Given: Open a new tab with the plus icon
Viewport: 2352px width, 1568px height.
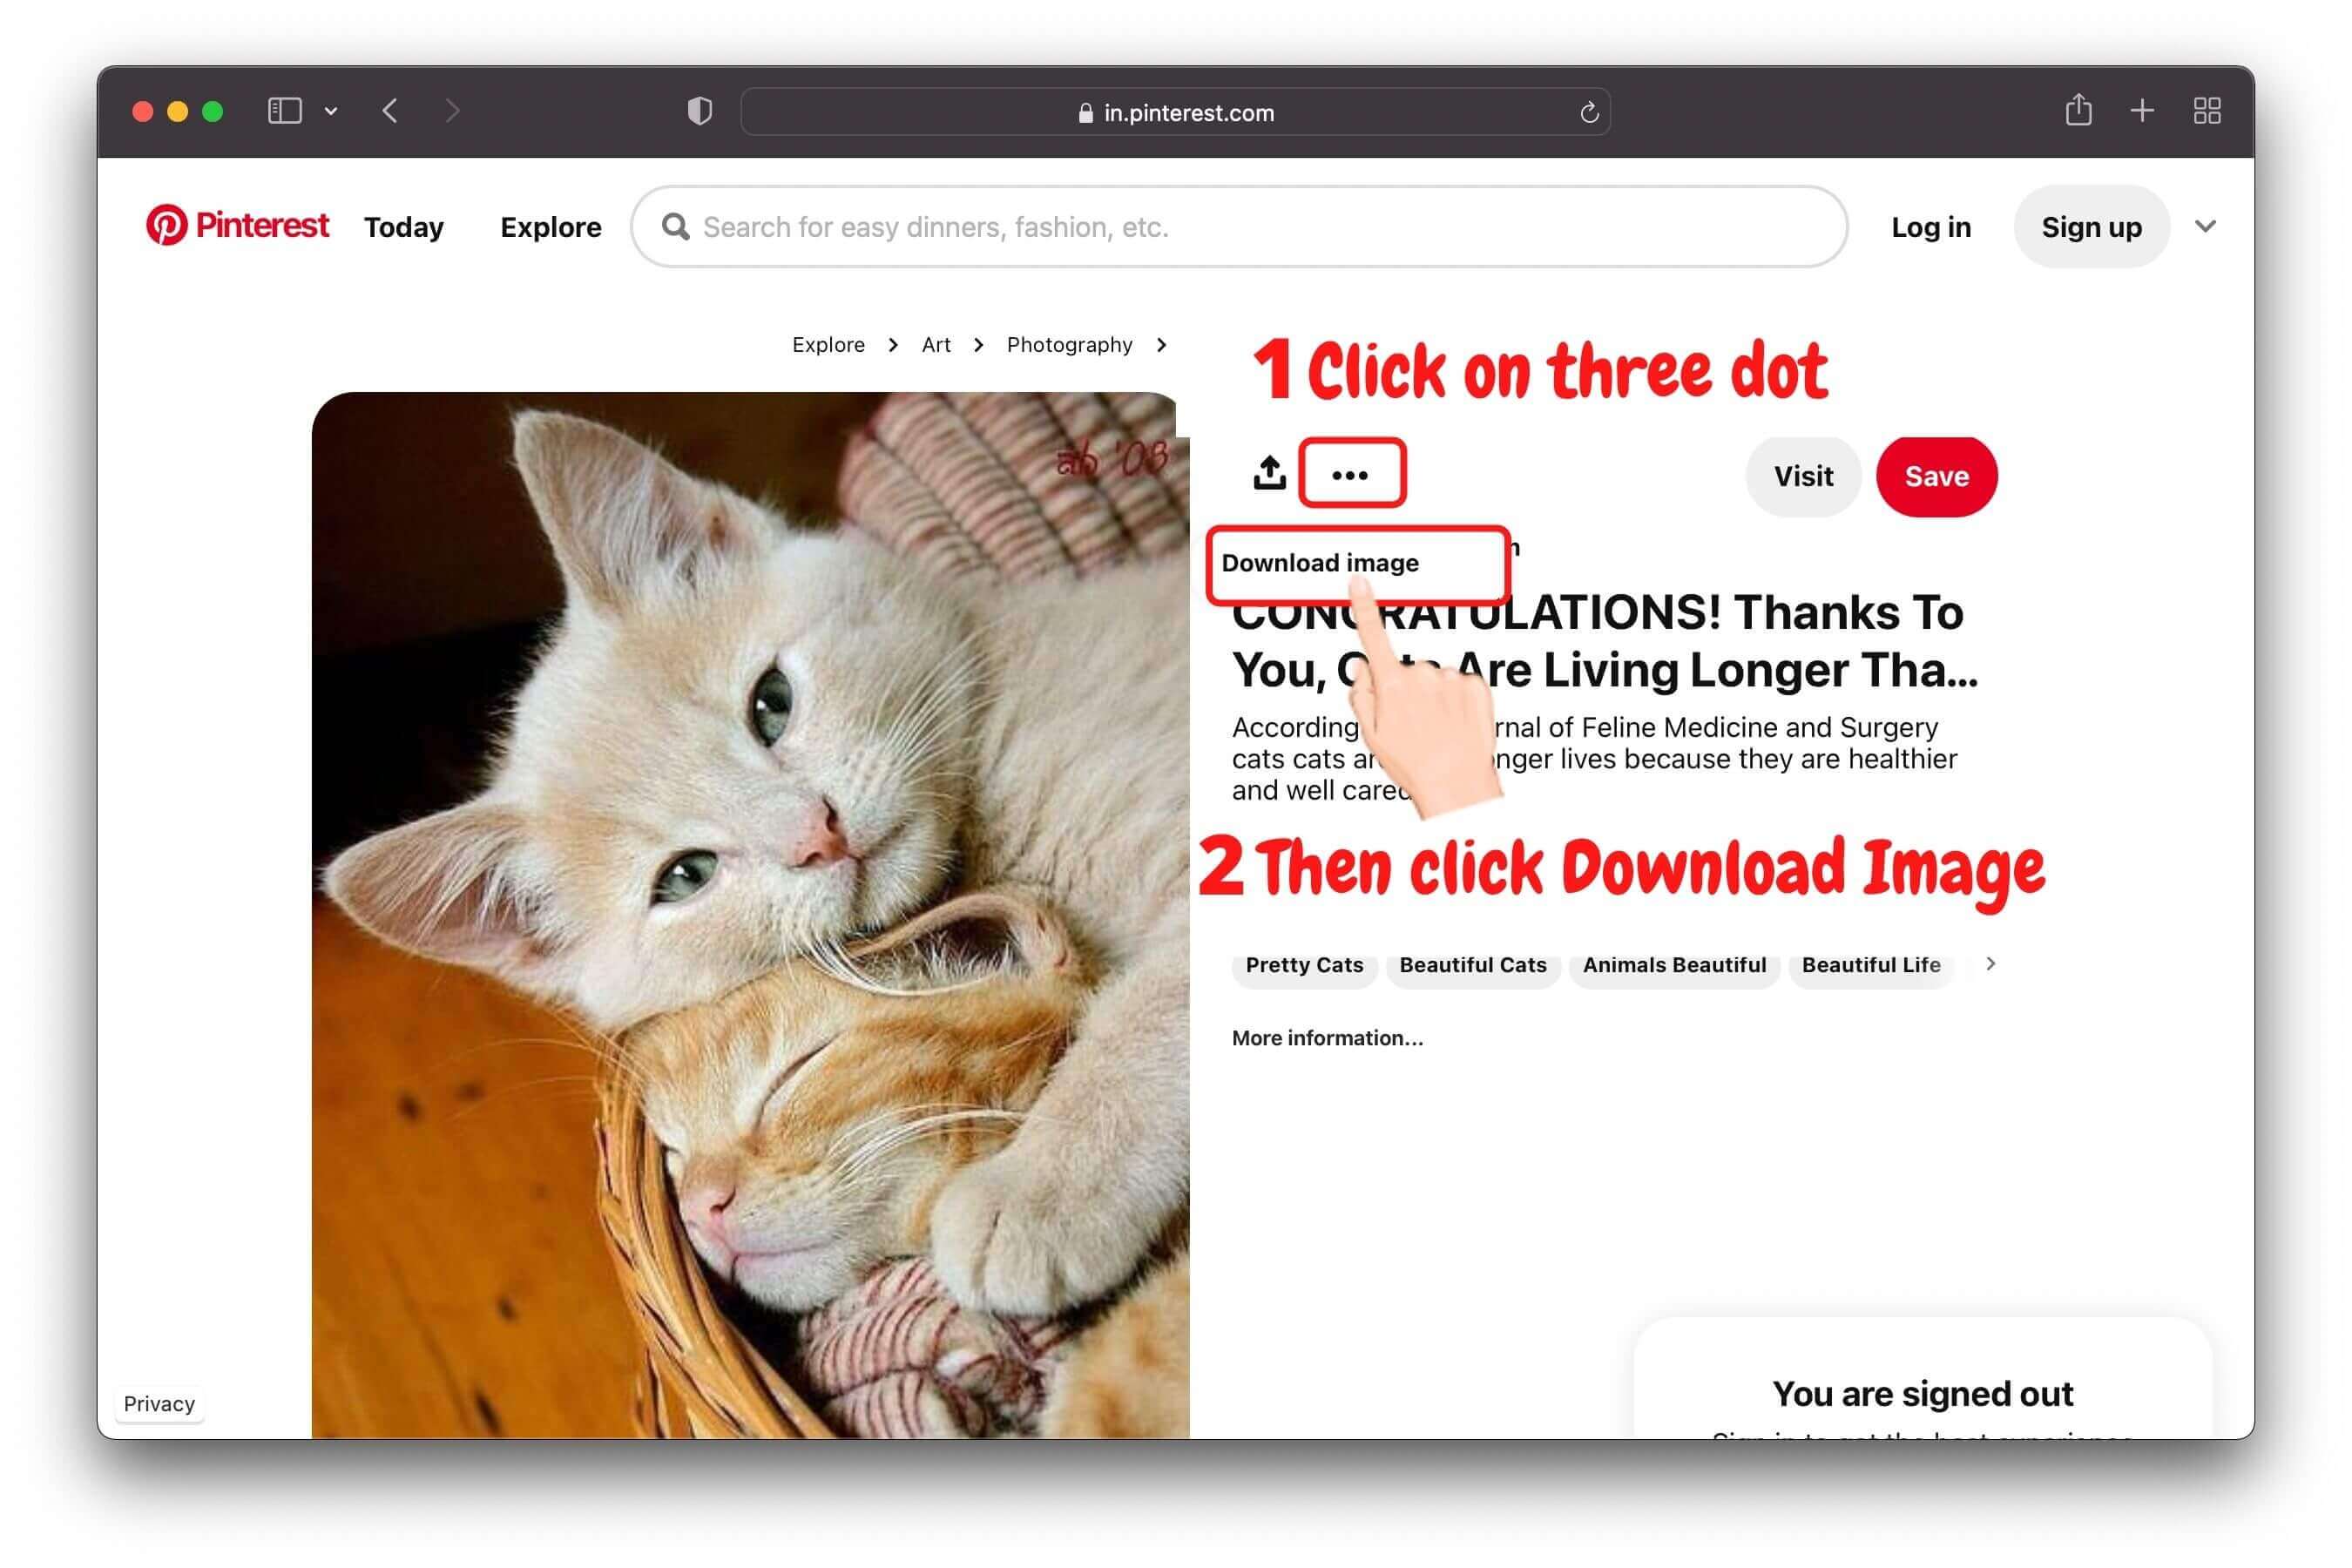Looking at the screenshot, I should [x=2142, y=111].
